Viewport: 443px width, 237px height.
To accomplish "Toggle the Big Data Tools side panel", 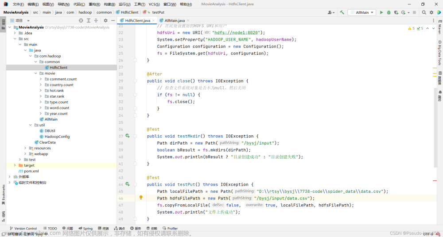I will [x=440, y=53].
